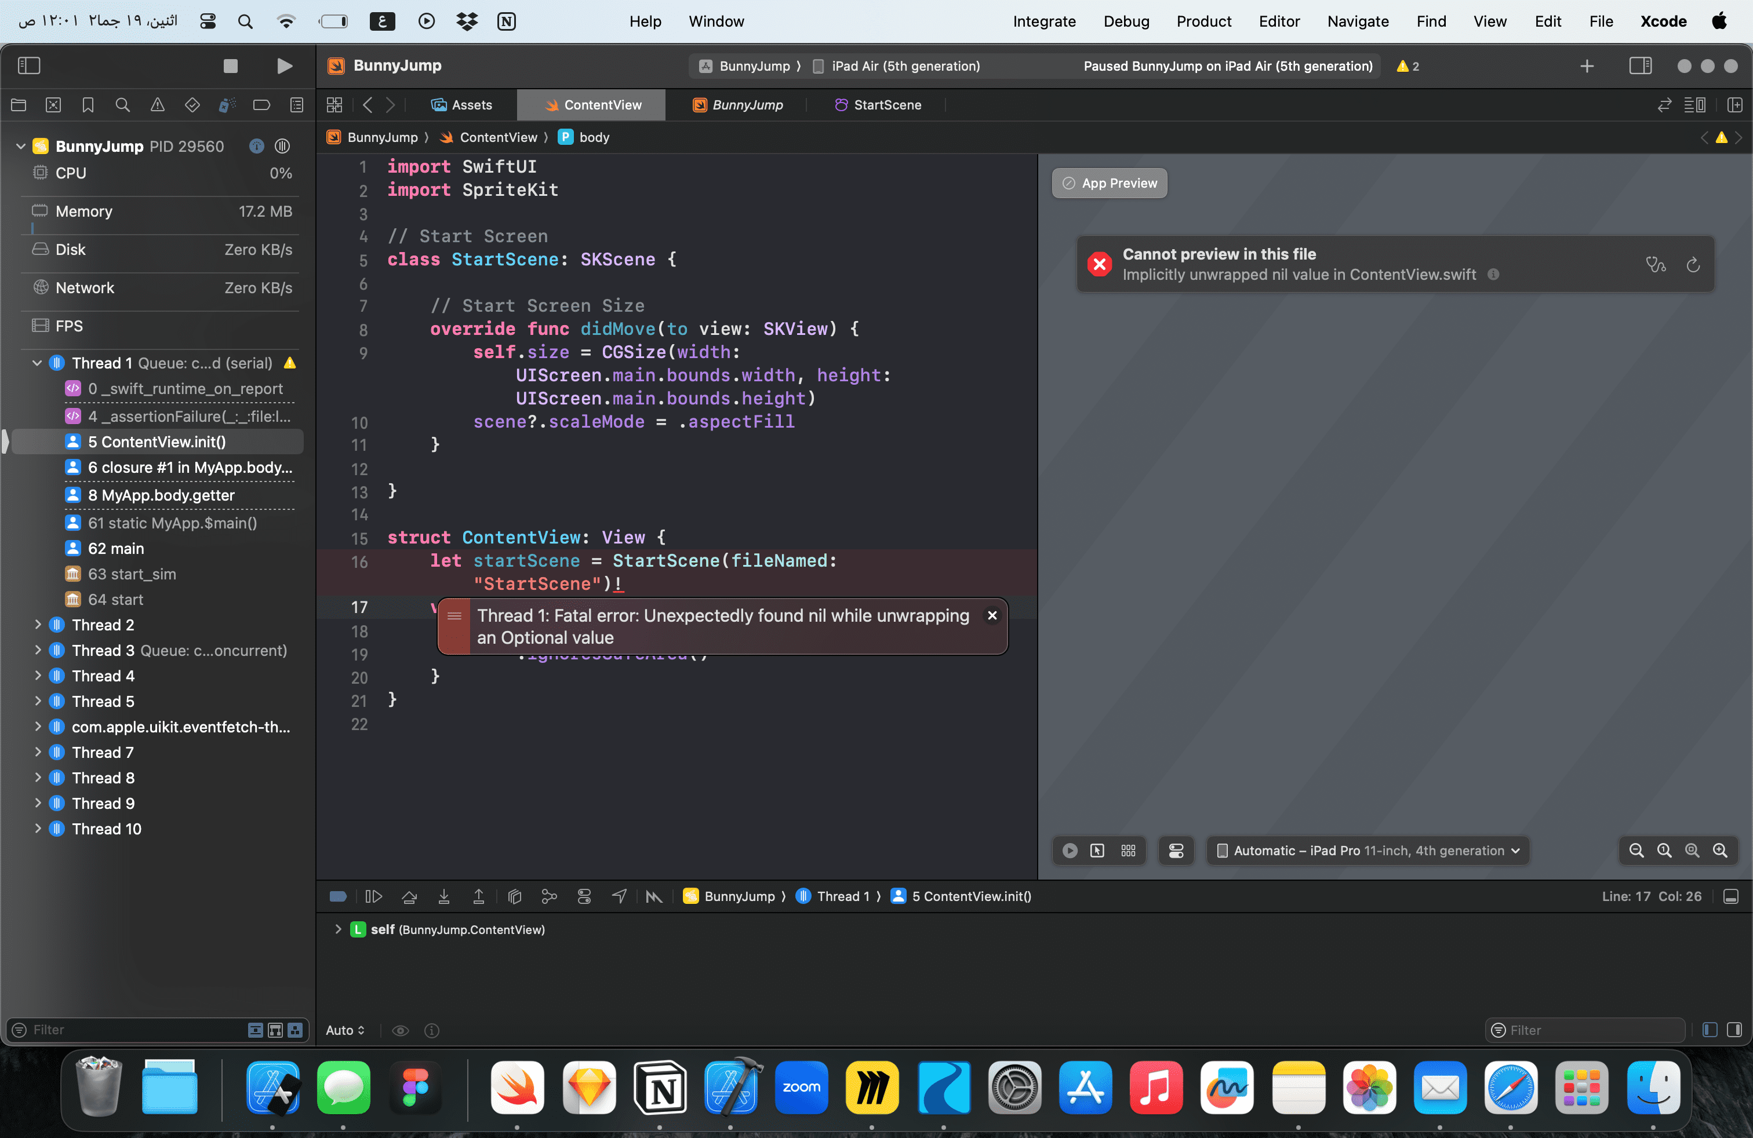Viewport: 1753px width, 1138px height.
Task: Toggle the inspectors panel
Action: [x=1641, y=65]
